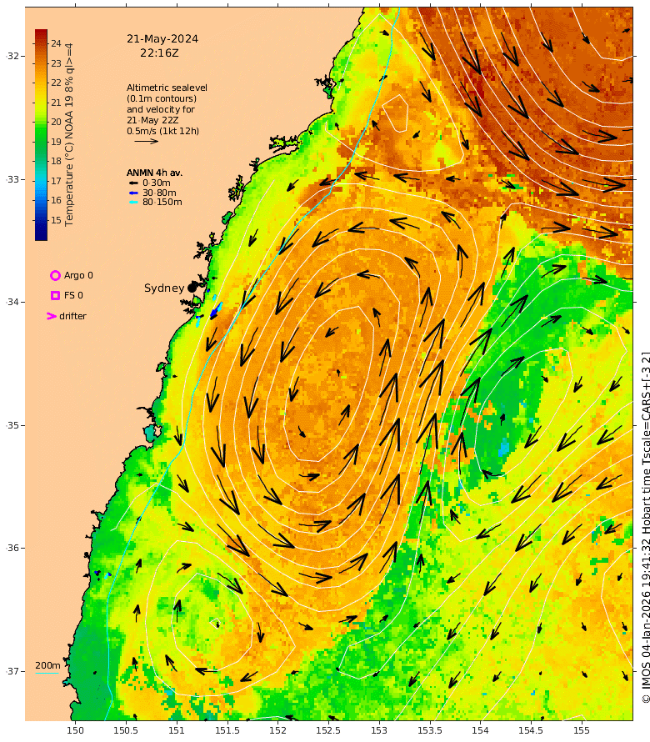650x742 pixels.
Task: Click the magenta drifter arrowhead legend icon
Action: [51, 316]
